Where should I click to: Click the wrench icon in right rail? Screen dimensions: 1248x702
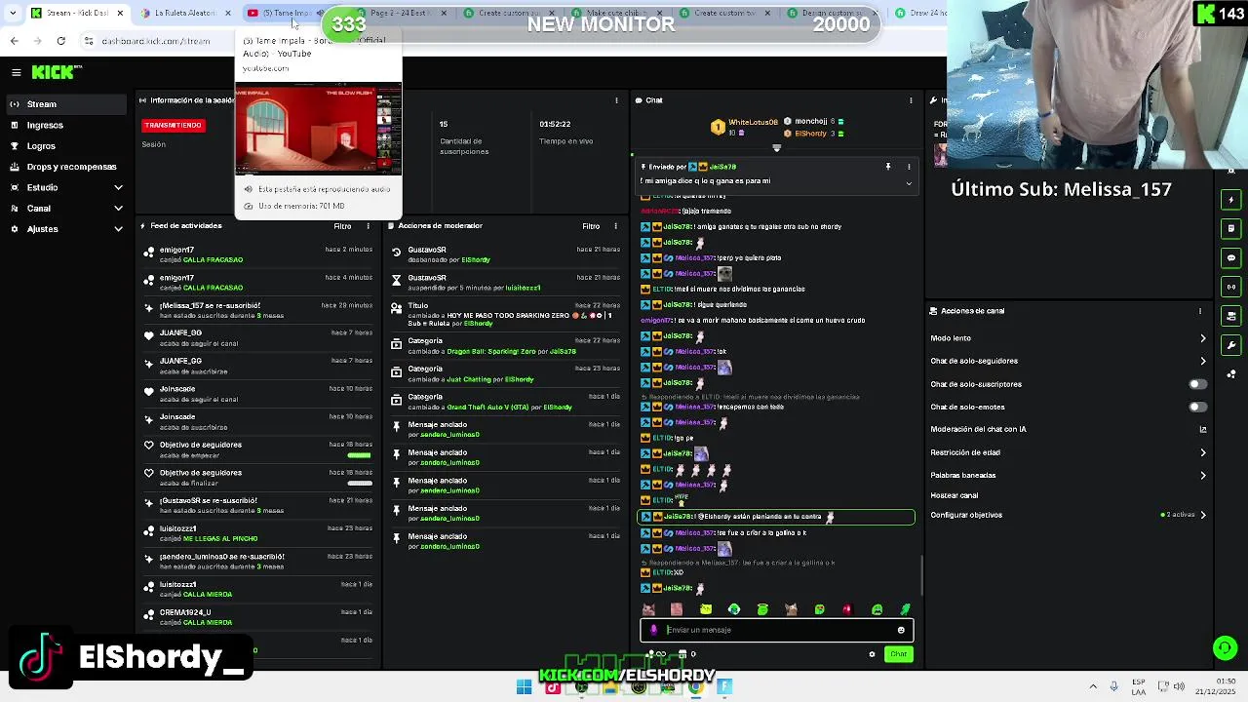point(1230,345)
